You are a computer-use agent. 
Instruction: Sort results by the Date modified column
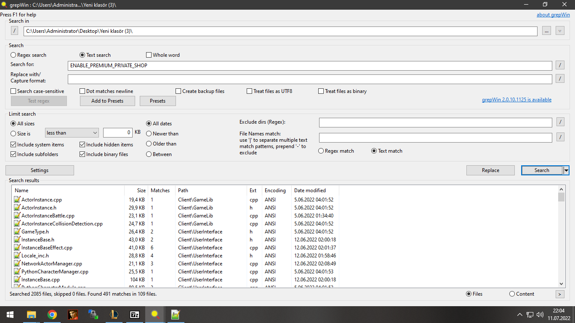coord(310,191)
